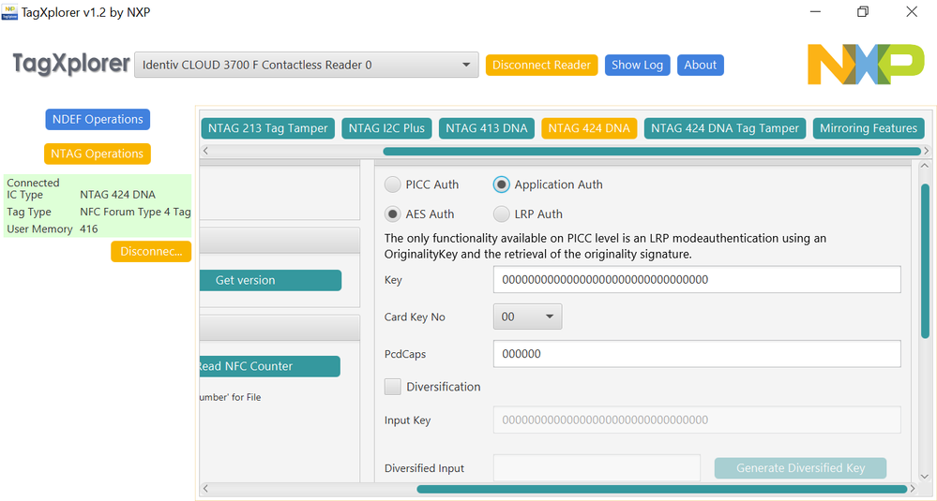Click the Disconnect Reader button
The height and width of the screenshot is (501, 937).
tap(541, 65)
